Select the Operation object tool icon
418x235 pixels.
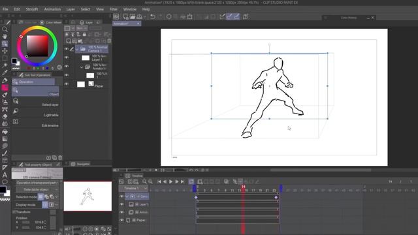[x=5, y=44]
